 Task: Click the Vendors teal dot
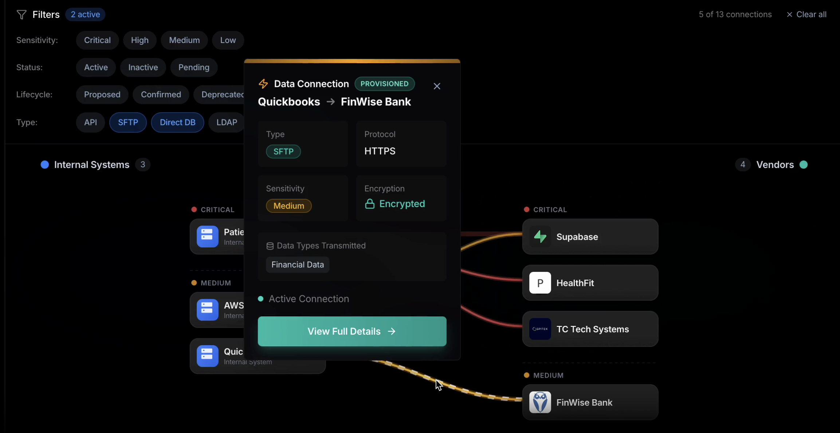coord(803,165)
